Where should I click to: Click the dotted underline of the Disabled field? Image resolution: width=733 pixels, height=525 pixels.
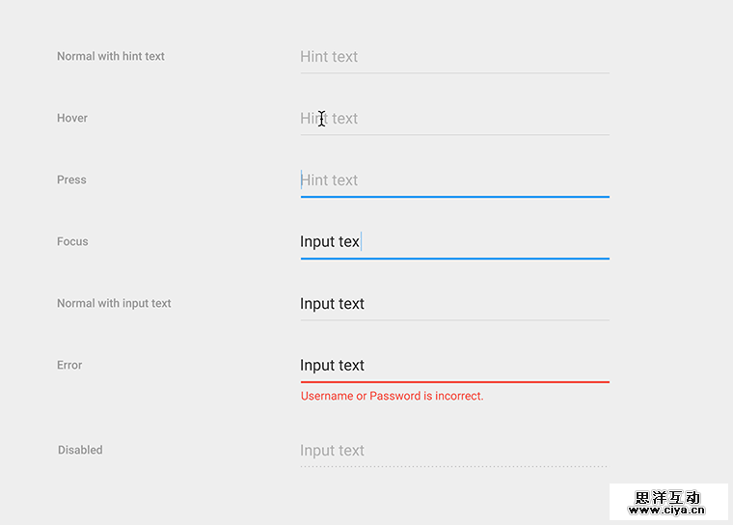tap(454, 467)
